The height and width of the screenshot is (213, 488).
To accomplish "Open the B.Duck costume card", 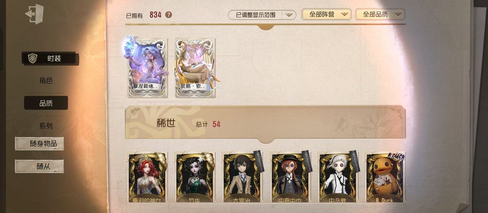I will coord(385,177).
